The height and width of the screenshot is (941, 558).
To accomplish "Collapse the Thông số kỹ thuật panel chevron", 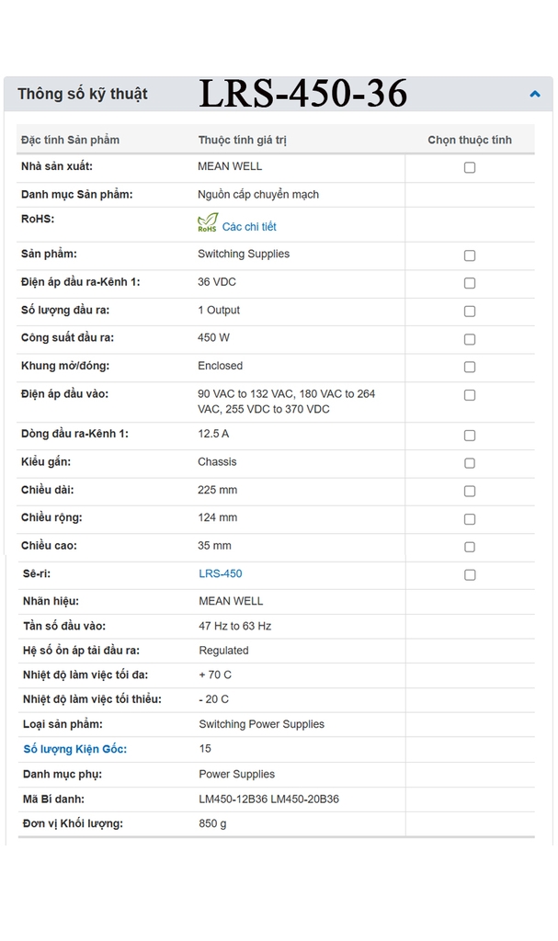I will tap(534, 94).
